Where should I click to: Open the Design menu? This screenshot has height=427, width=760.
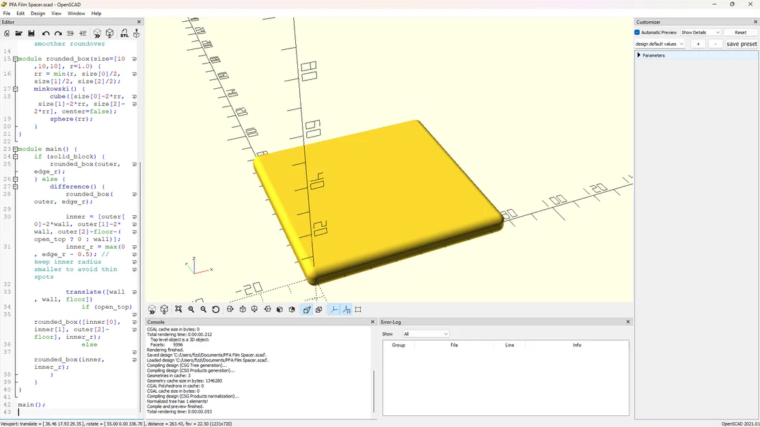coord(38,14)
